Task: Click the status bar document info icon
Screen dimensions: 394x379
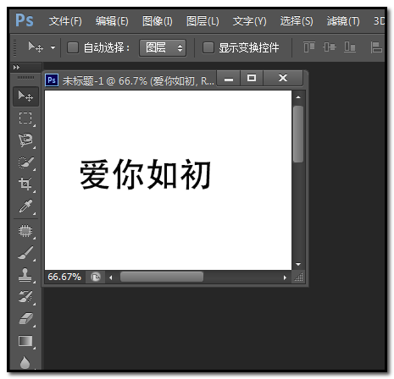Action: (96, 277)
